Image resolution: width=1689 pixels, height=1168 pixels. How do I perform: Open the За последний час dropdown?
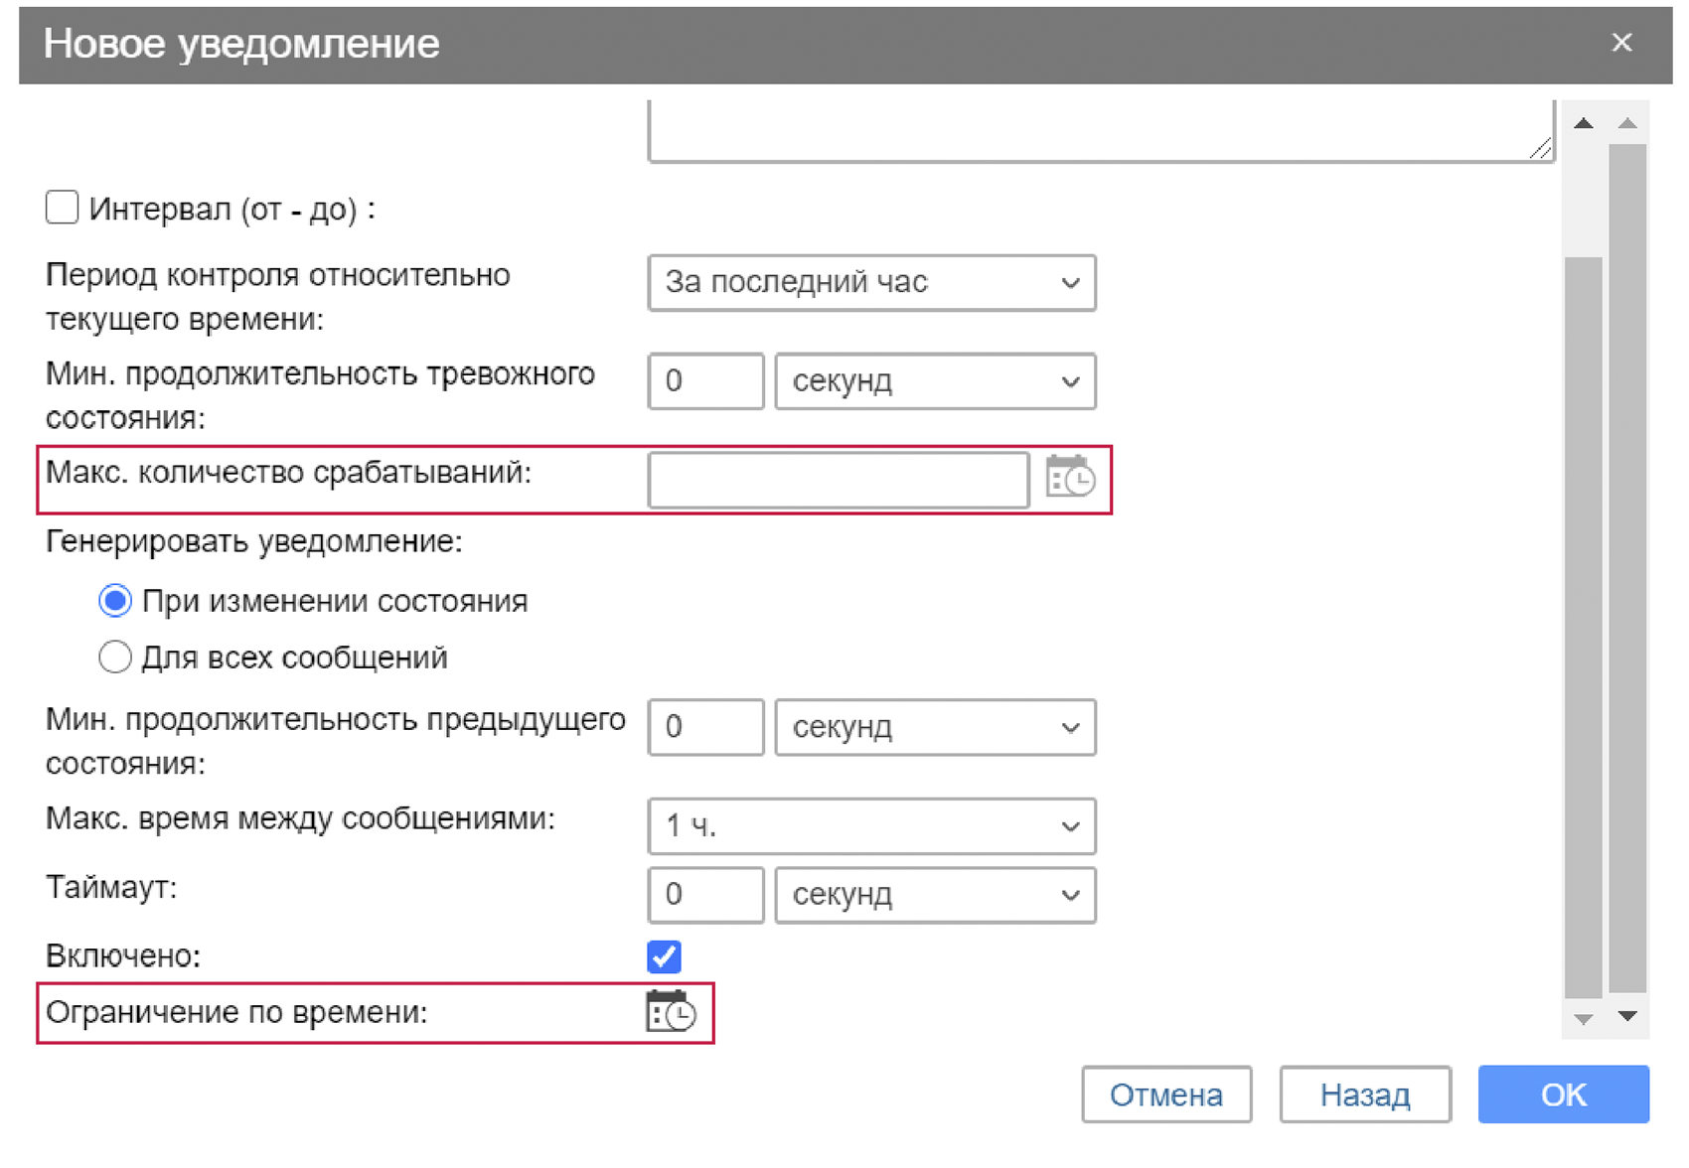871,283
